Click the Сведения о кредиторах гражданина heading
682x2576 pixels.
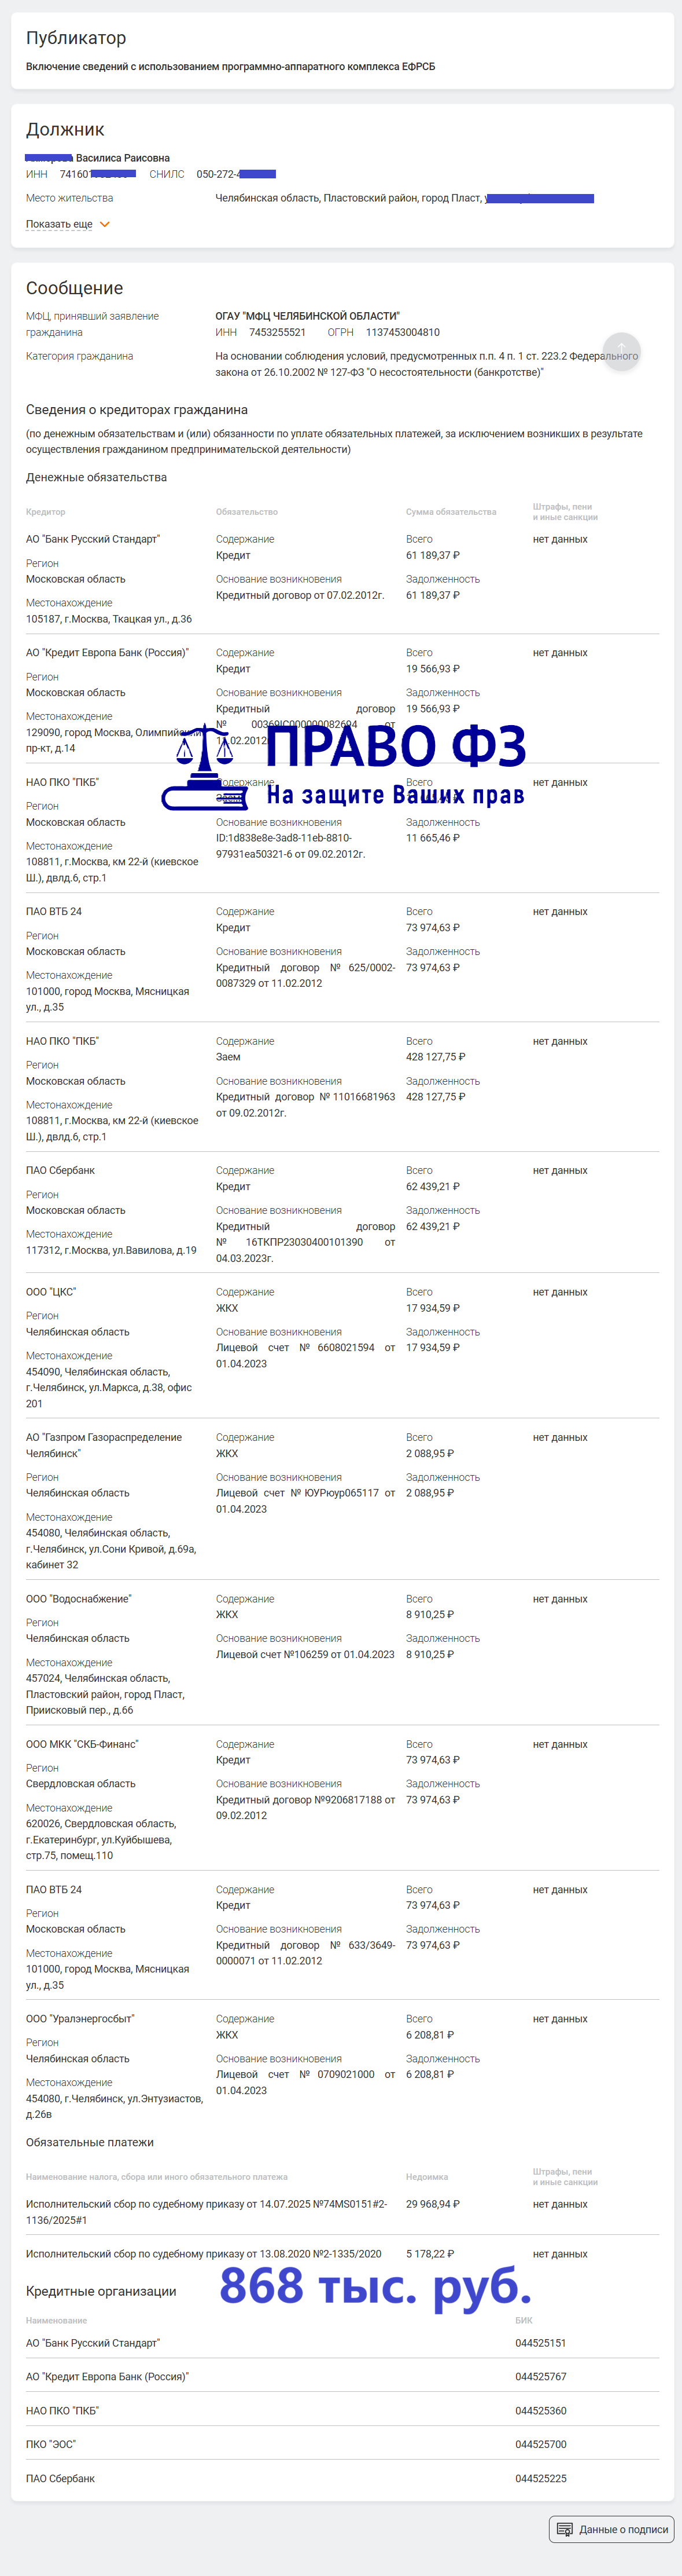[x=137, y=410]
